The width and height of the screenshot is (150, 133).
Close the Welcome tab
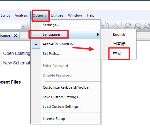[16, 35]
